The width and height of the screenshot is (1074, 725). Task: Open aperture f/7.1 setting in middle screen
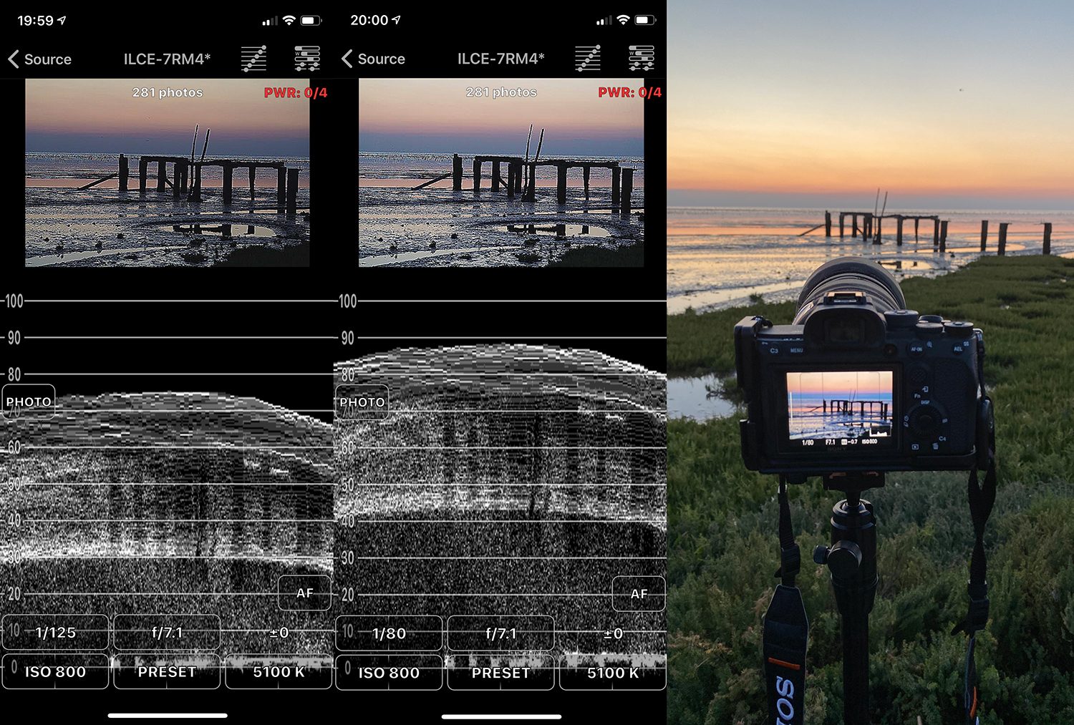[x=500, y=633]
